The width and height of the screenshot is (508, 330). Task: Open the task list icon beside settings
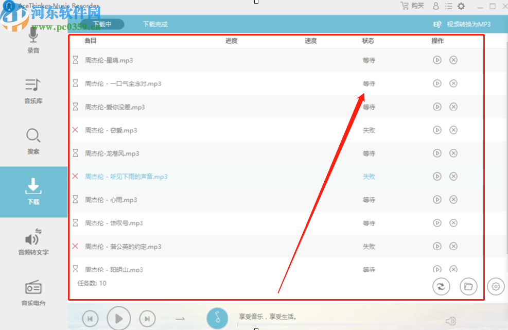click(x=448, y=6)
